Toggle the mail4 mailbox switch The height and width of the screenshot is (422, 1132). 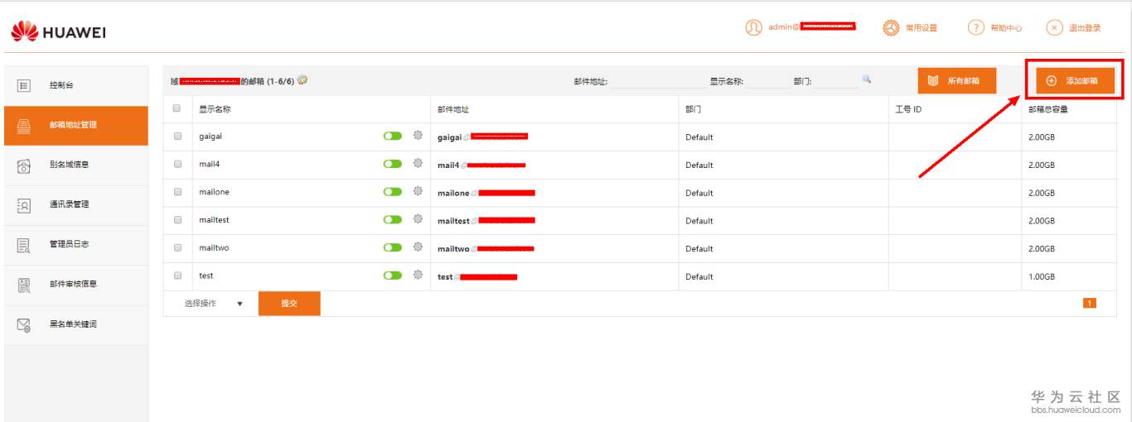pos(393,164)
